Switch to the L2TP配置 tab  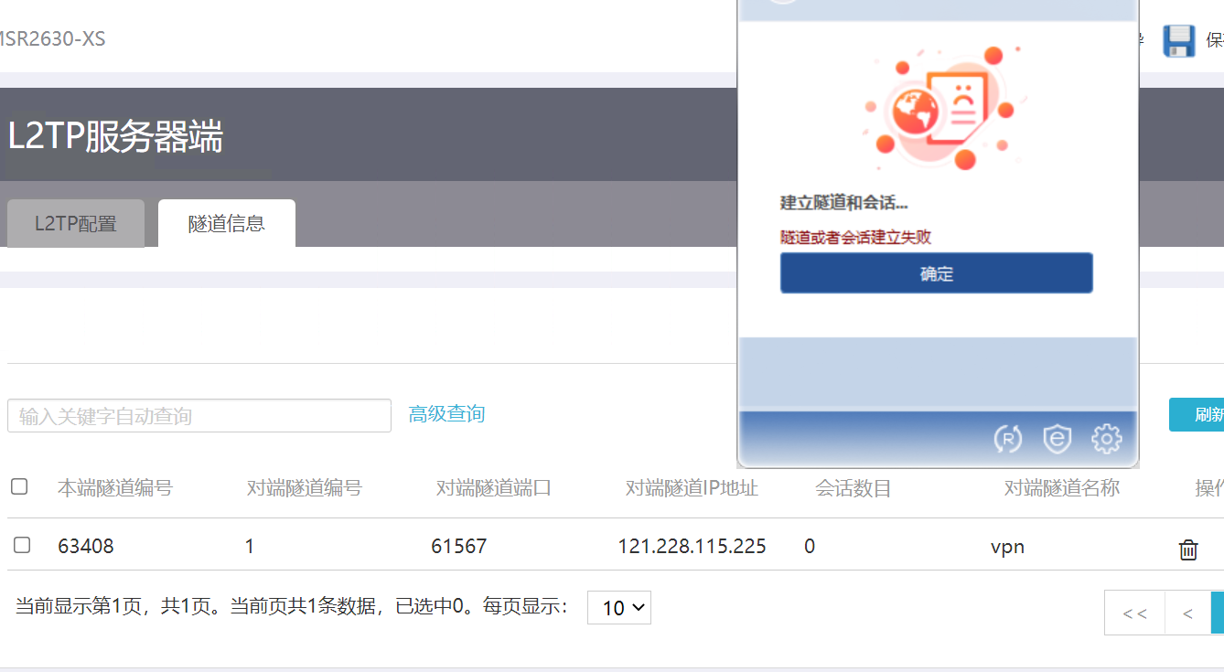[x=76, y=223]
